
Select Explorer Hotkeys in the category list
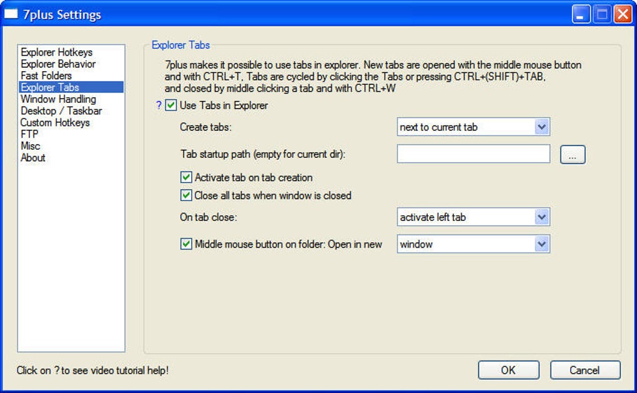pyautogui.click(x=71, y=52)
